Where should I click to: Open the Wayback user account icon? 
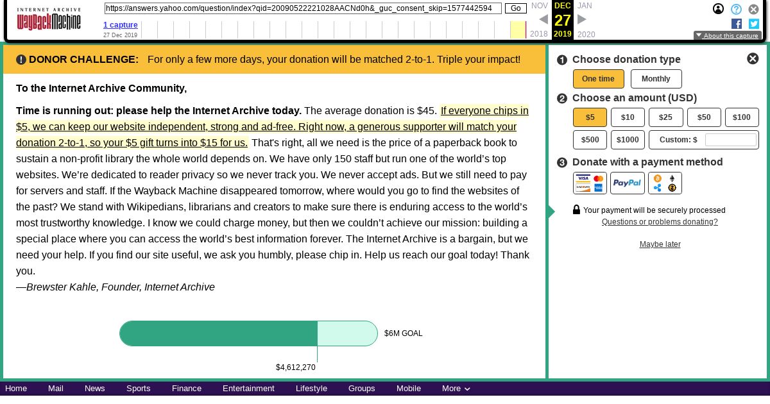click(x=719, y=9)
